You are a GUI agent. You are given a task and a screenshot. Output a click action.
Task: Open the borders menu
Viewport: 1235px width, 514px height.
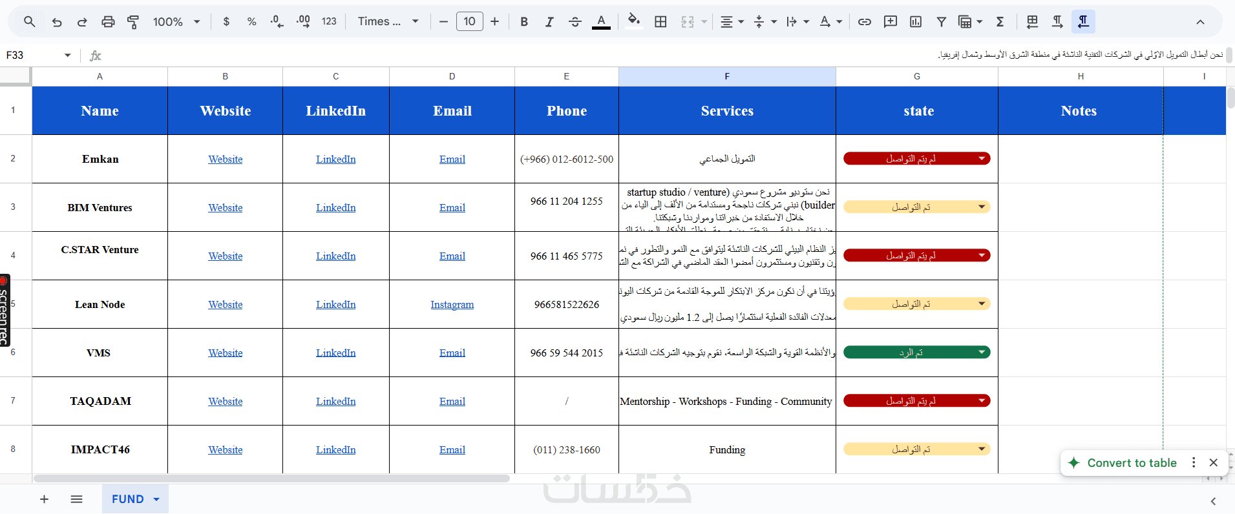660,22
